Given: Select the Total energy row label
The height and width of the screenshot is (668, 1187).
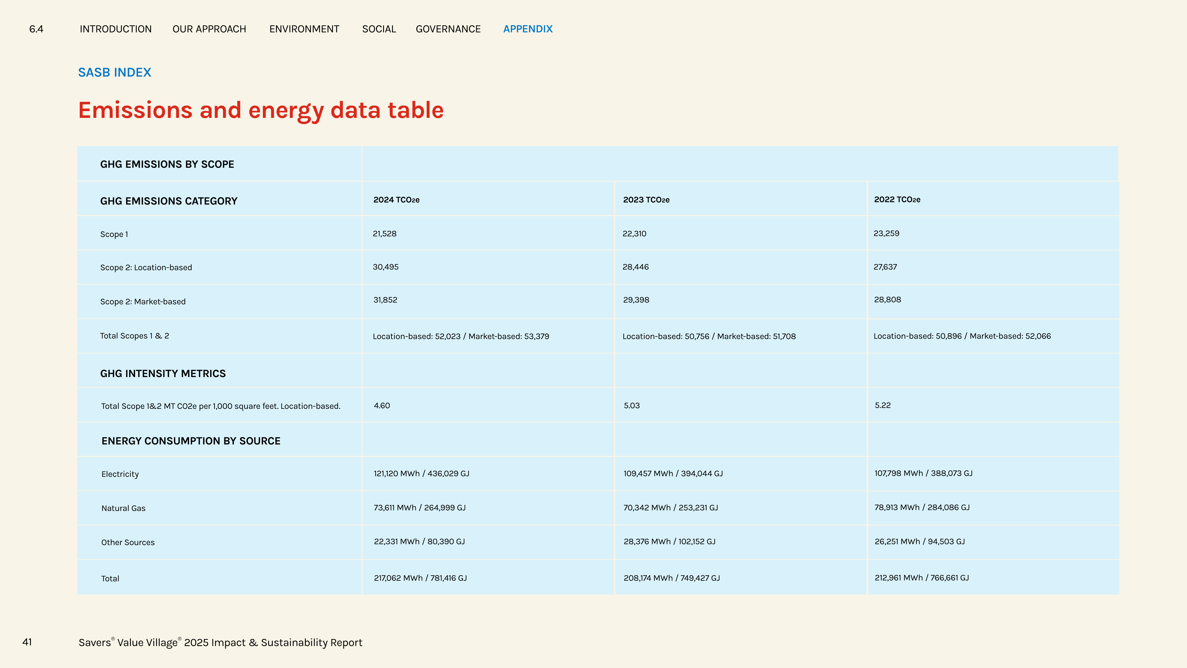Looking at the screenshot, I should click(x=110, y=579).
